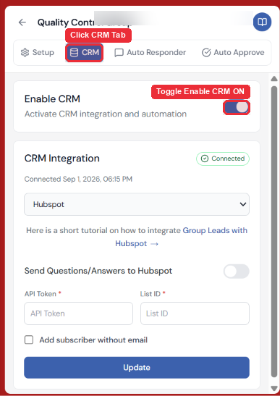Open the book guide icon

click(263, 22)
